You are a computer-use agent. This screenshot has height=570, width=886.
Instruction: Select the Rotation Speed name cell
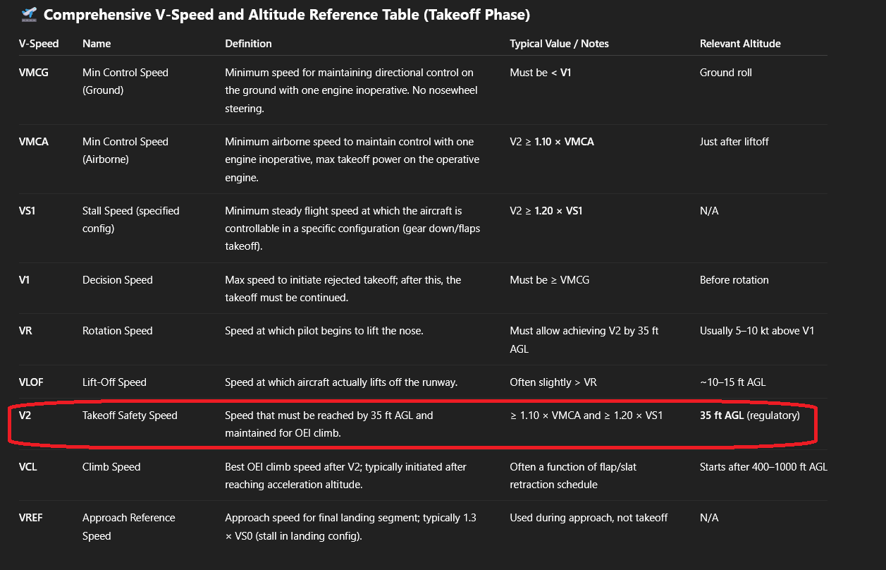(x=118, y=331)
